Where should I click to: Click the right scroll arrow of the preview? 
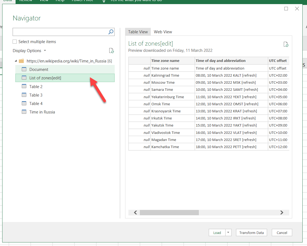coord(282,212)
